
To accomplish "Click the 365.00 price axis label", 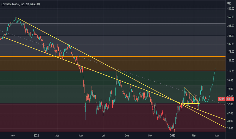I will point(231,17).
